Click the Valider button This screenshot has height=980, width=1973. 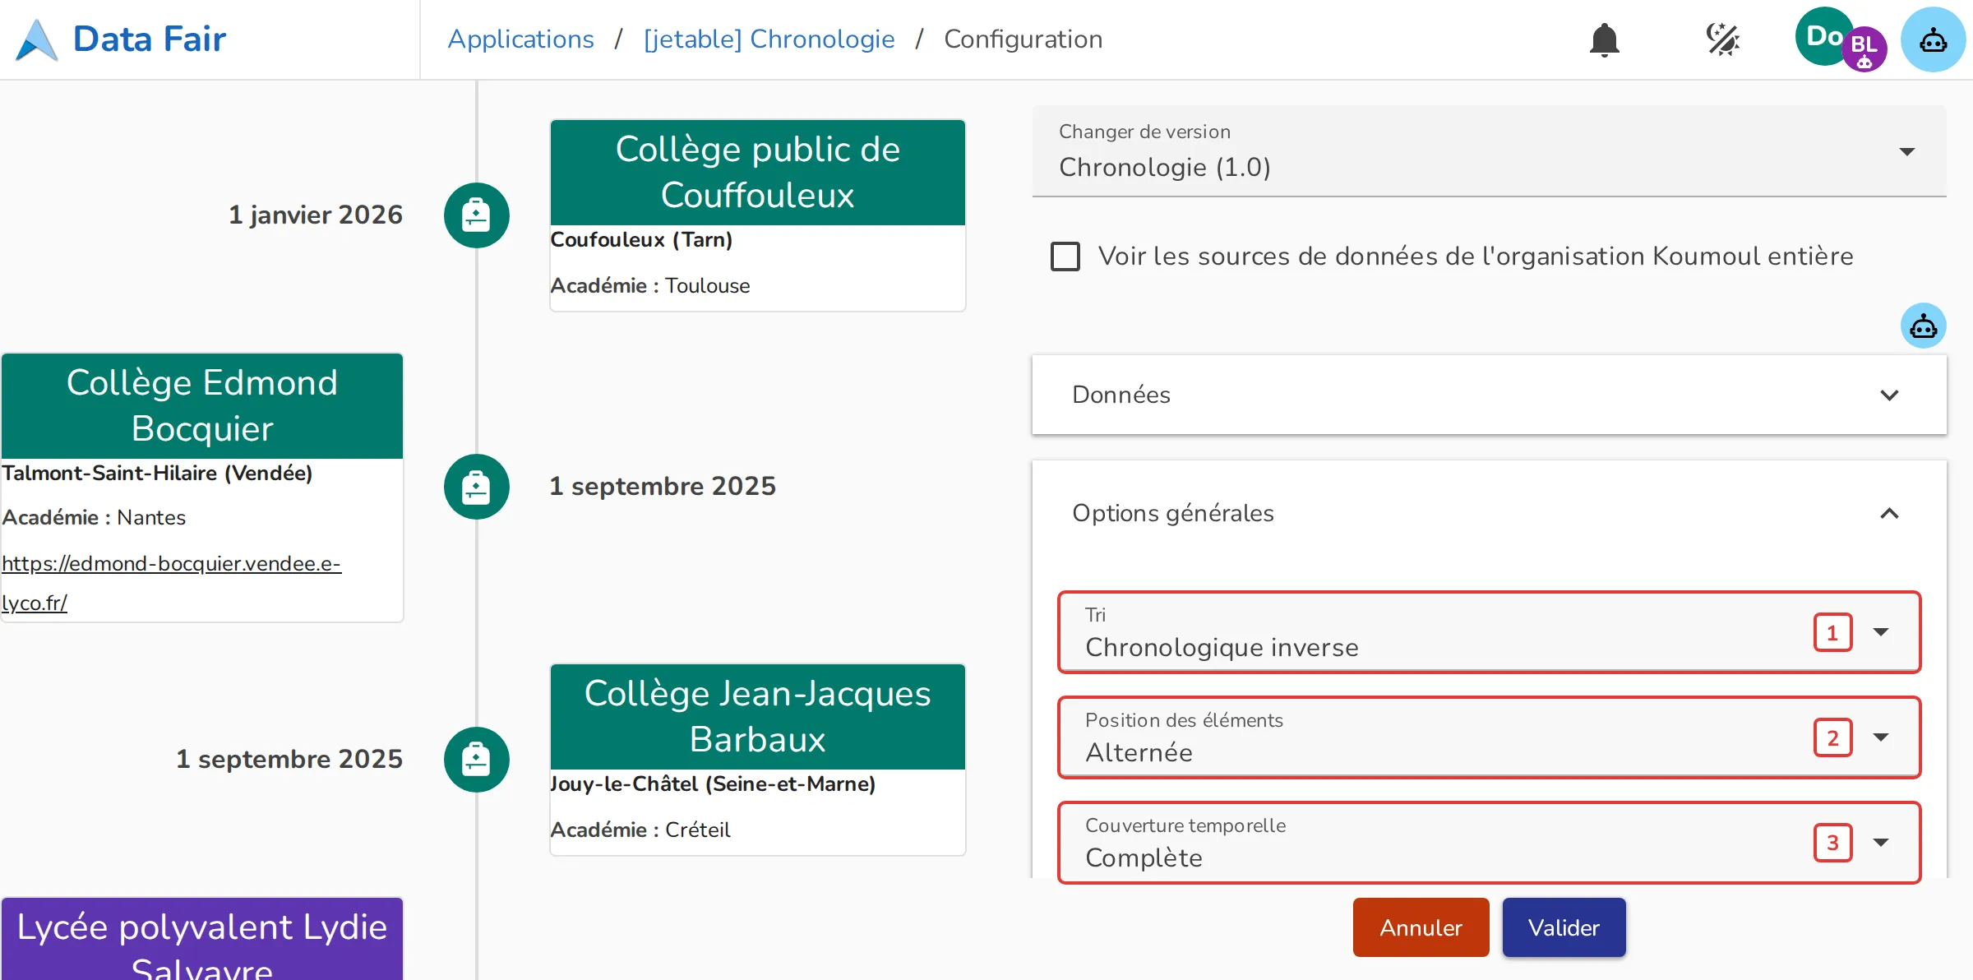click(x=1564, y=927)
